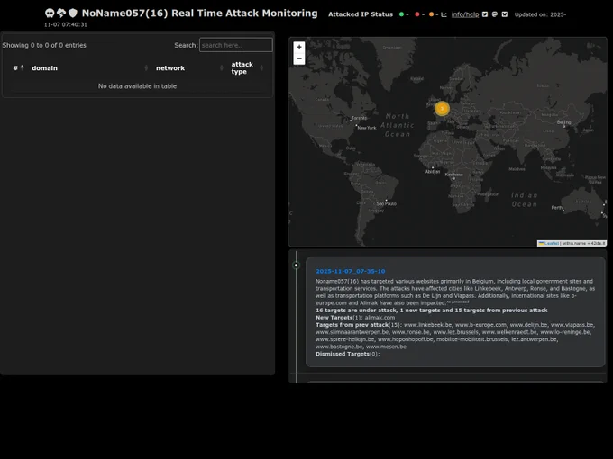
Task: Click the red status dot
Action: pyautogui.click(x=417, y=14)
